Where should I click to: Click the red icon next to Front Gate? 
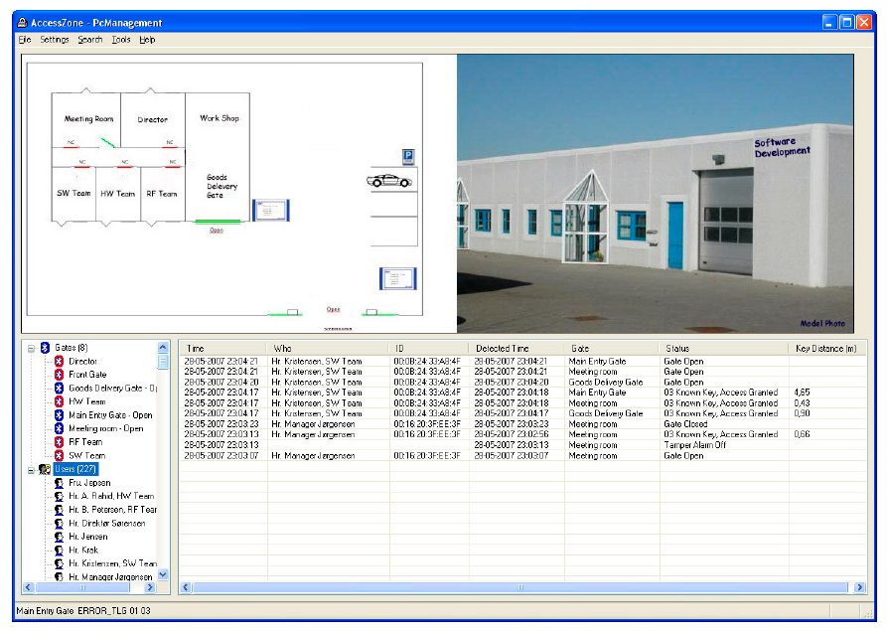click(x=59, y=375)
